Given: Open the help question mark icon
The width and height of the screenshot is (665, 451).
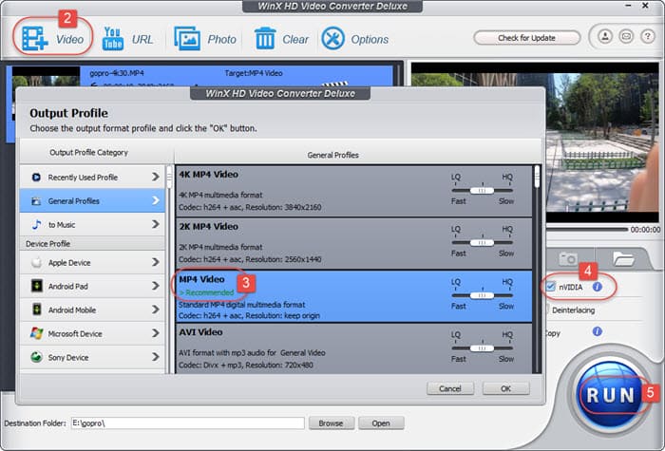Looking at the screenshot, I should click(x=647, y=37).
